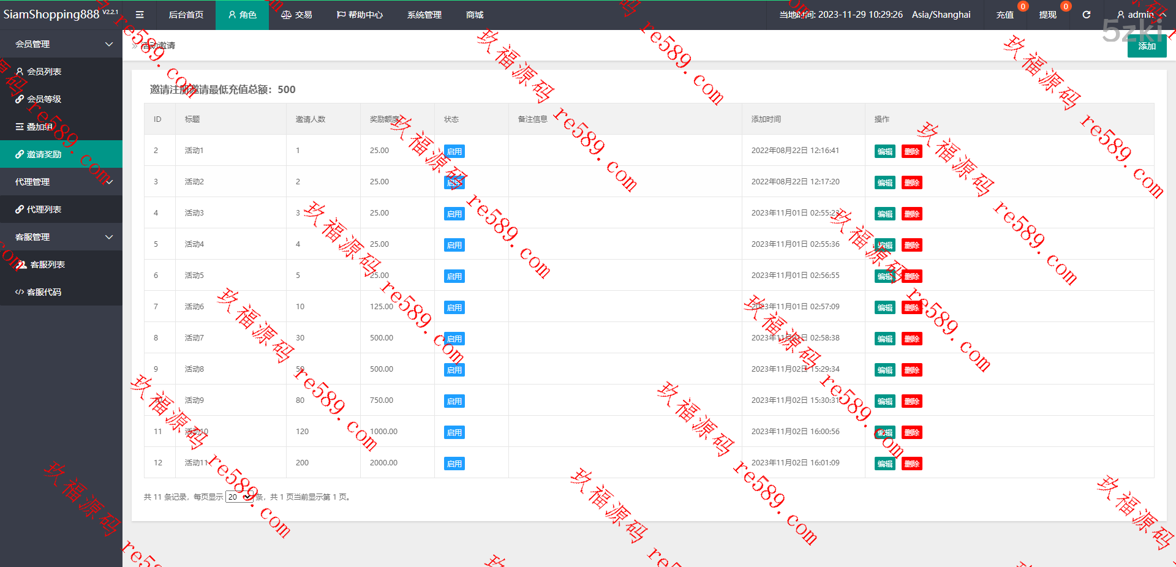Toggle 启用 status for 活动6
Screen dimensions: 1176x567
tap(454, 307)
